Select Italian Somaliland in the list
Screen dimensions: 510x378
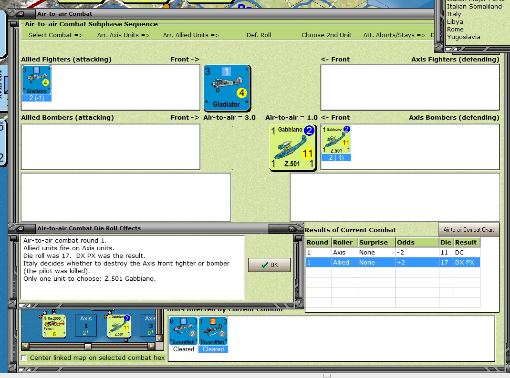(x=474, y=7)
